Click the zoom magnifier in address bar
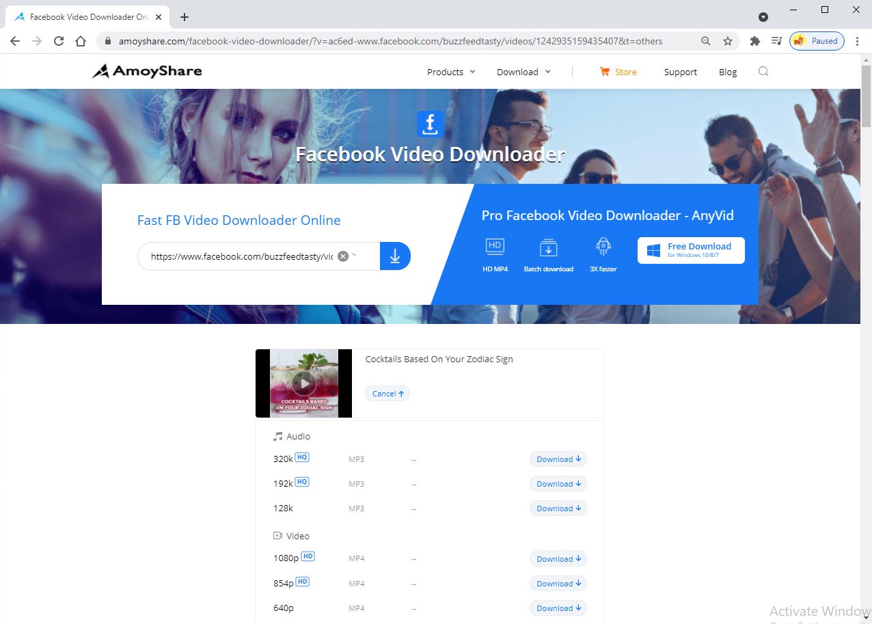 (706, 41)
